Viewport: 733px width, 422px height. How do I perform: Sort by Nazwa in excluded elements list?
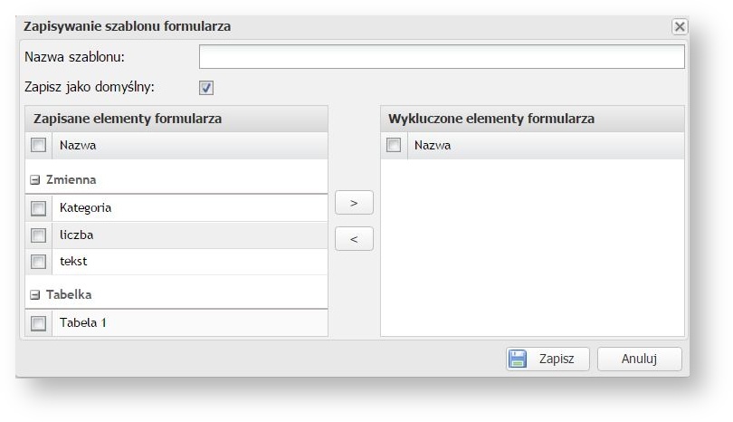(x=433, y=145)
